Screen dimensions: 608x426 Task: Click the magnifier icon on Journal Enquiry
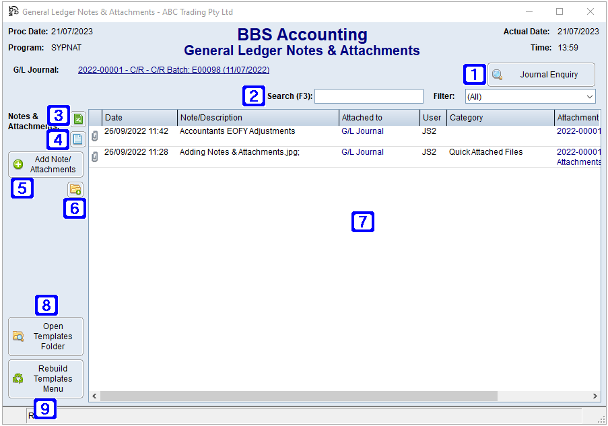click(496, 75)
